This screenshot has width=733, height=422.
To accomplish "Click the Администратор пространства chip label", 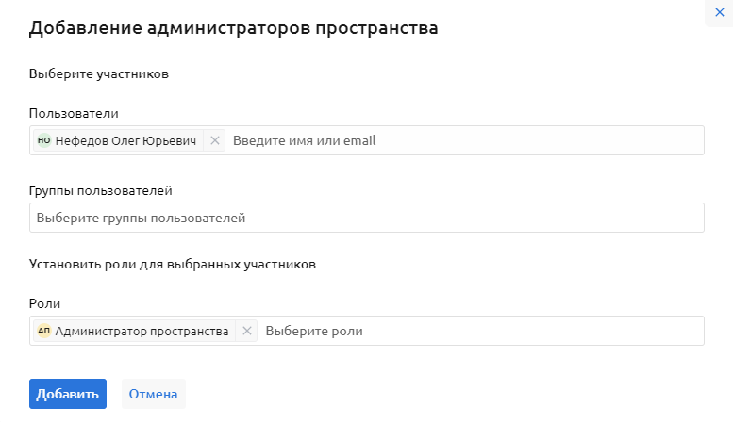I will [x=142, y=331].
